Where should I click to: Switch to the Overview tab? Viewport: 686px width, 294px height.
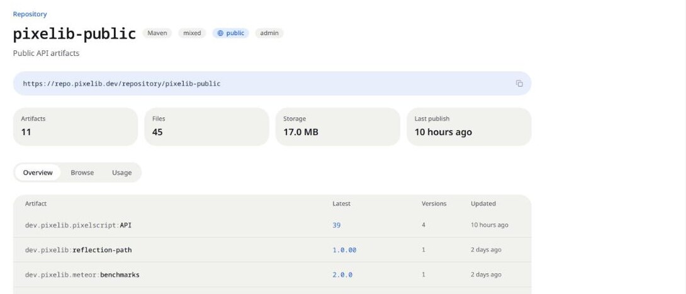coord(38,173)
